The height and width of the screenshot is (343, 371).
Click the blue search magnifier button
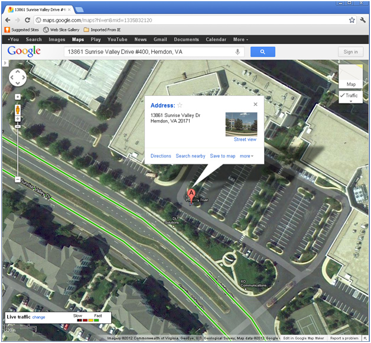click(x=263, y=51)
